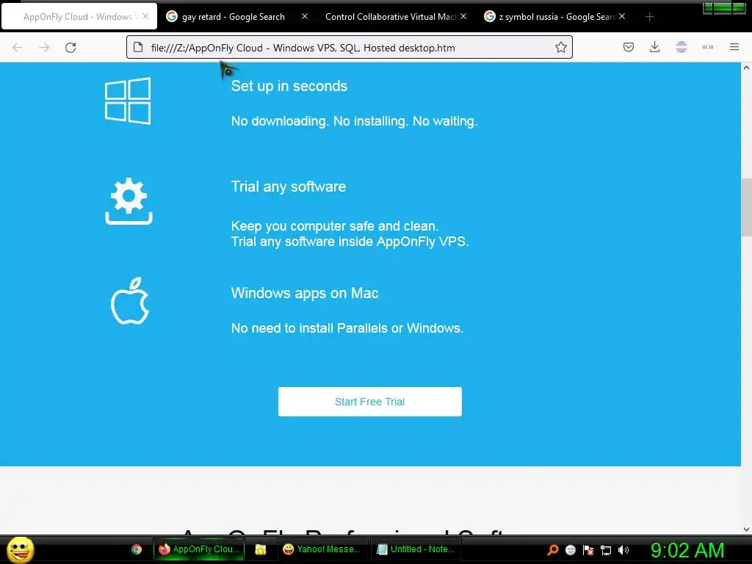The height and width of the screenshot is (564, 752).
Task: Click 'No downloading. No installing. No waiting.' text
Action: tap(355, 121)
